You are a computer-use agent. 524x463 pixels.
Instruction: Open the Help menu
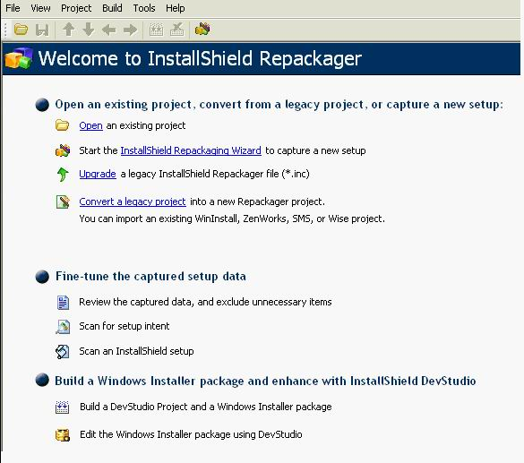point(175,8)
